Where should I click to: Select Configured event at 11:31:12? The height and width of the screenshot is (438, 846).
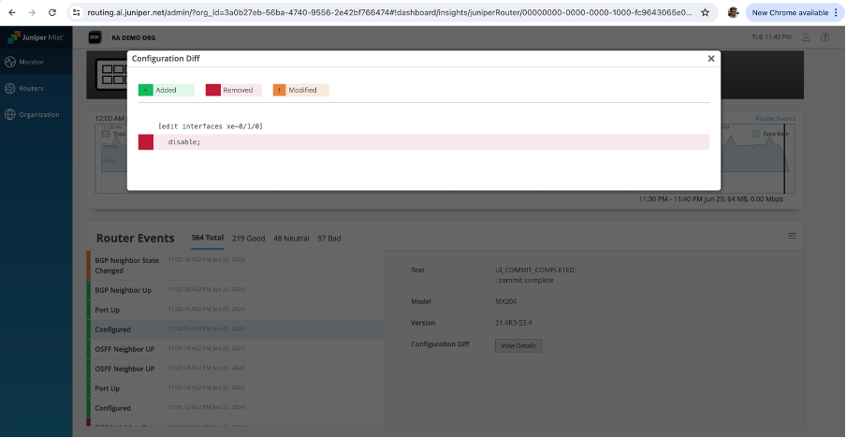(235, 408)
